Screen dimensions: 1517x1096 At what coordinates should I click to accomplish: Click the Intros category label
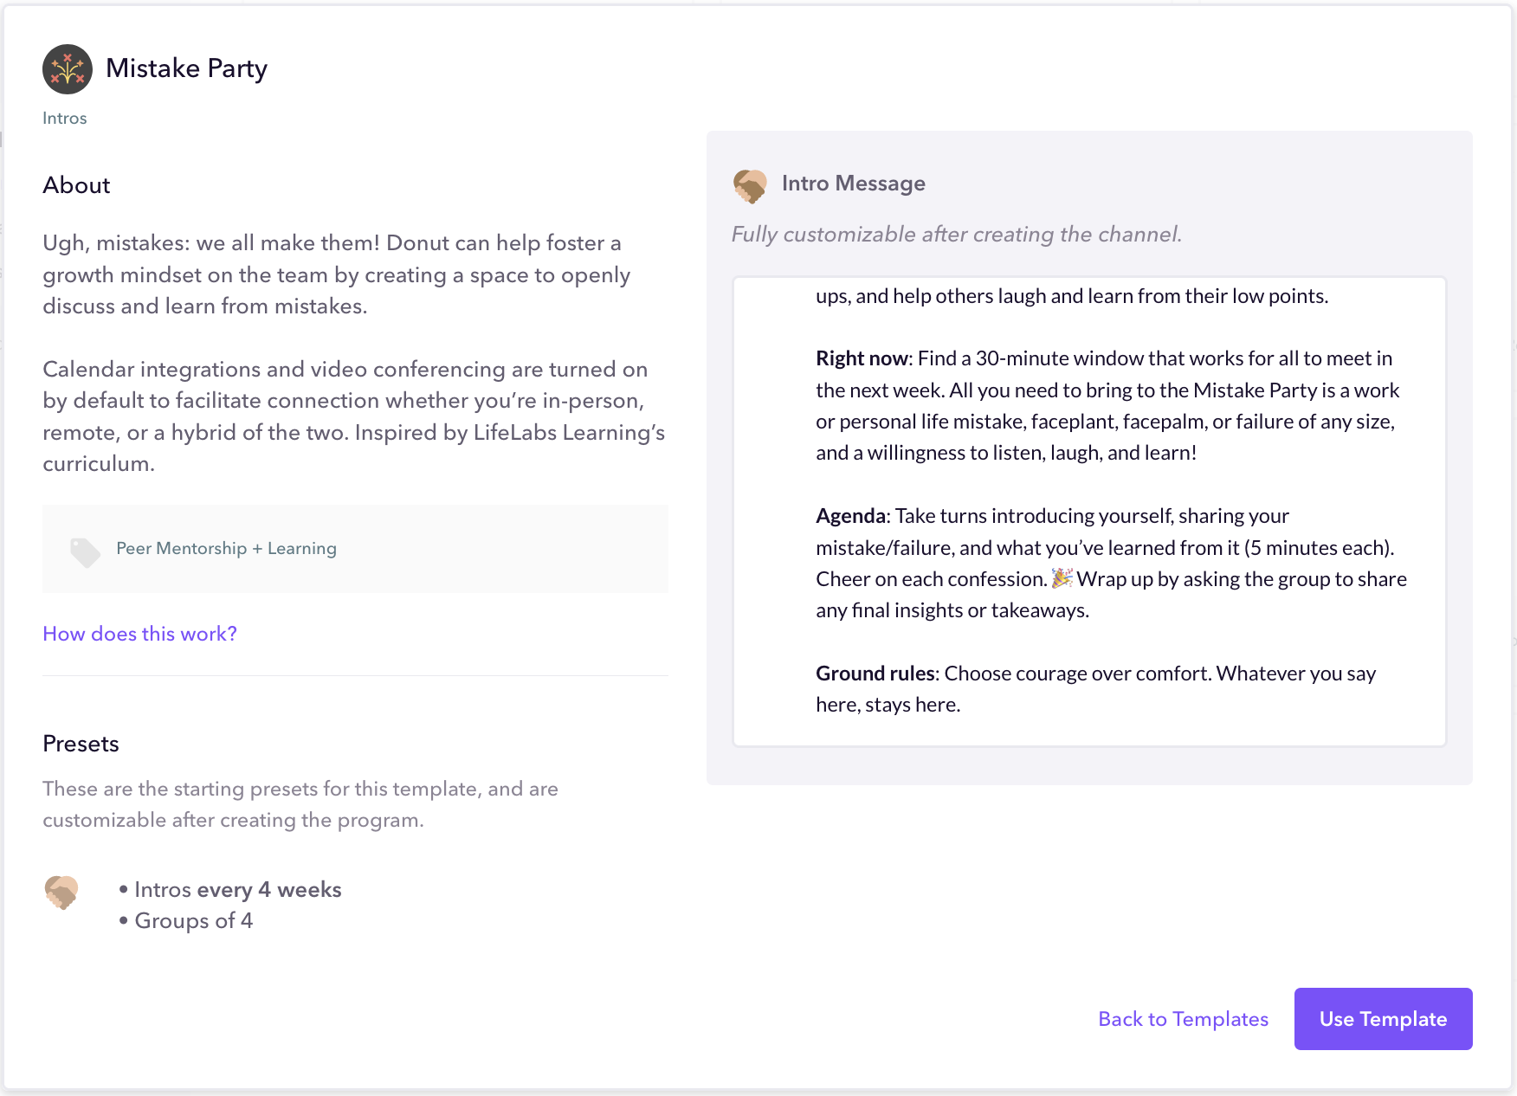coord(65,119)
